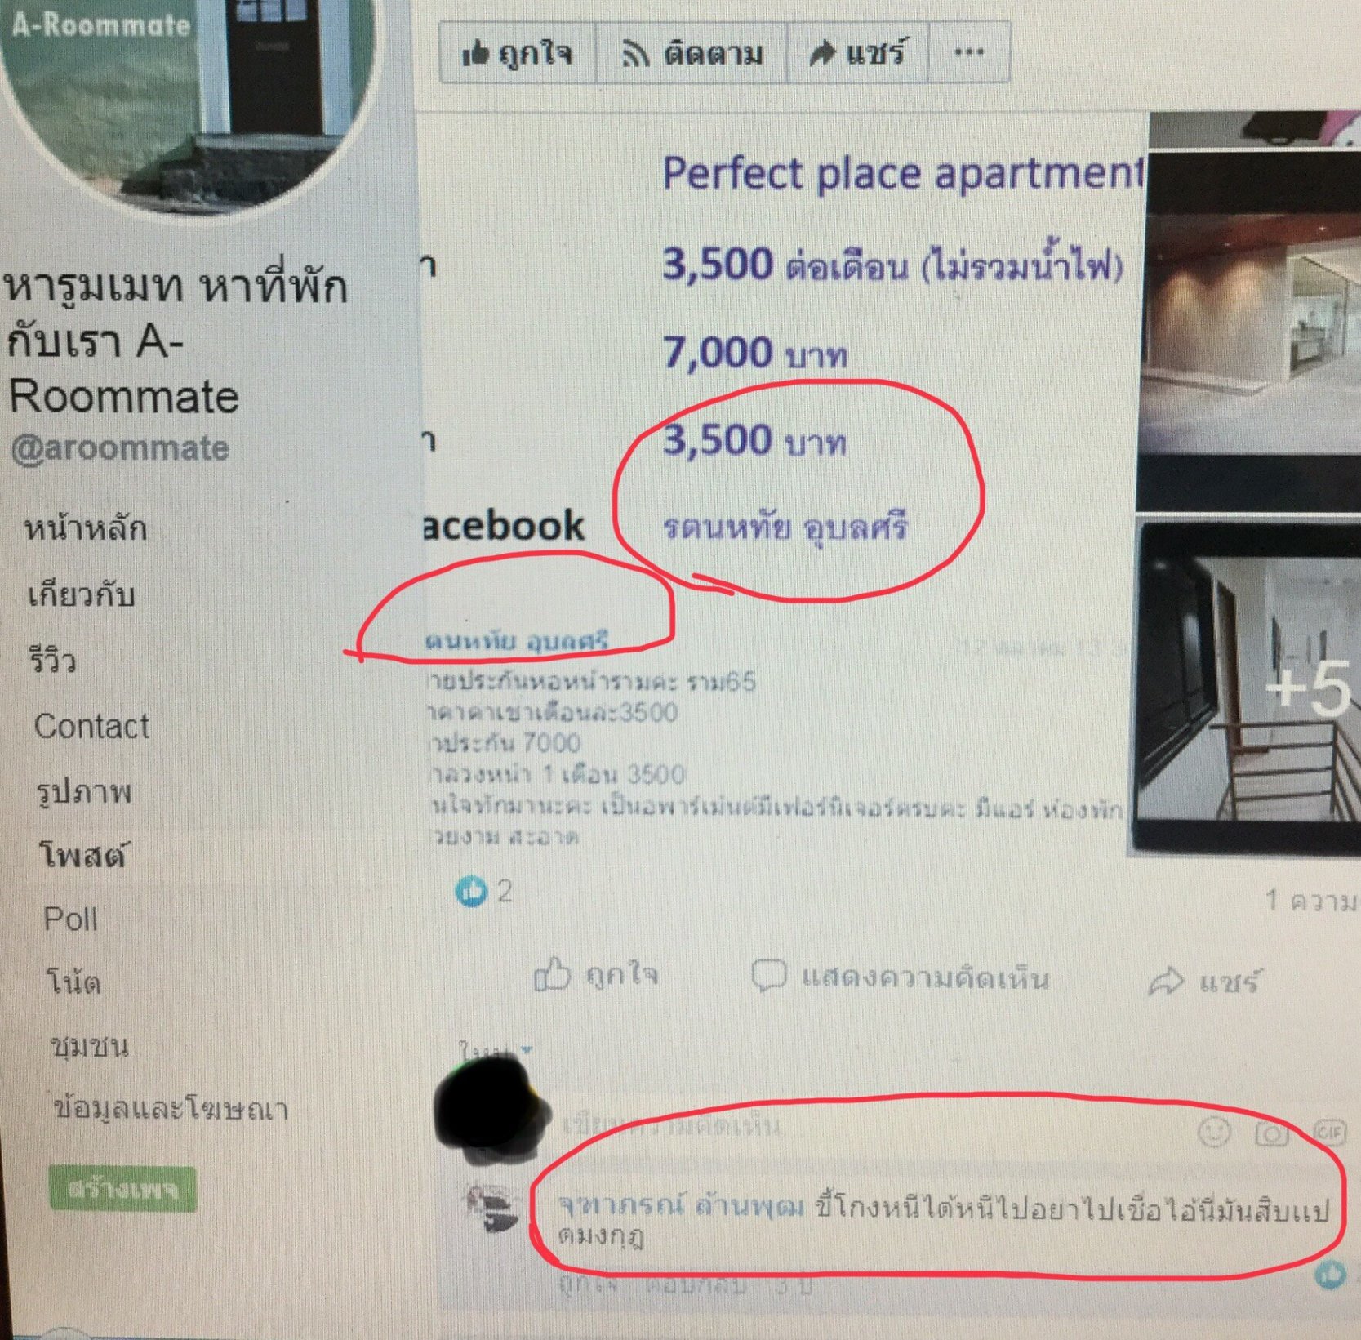
Task: Select รูปภาพ photos in sidebar
Action: (84, 791)
